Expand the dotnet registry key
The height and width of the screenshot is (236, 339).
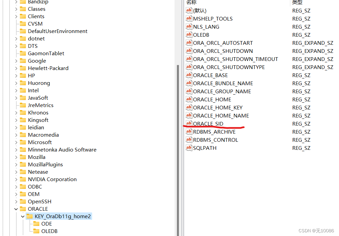click(x=16, y=38)
